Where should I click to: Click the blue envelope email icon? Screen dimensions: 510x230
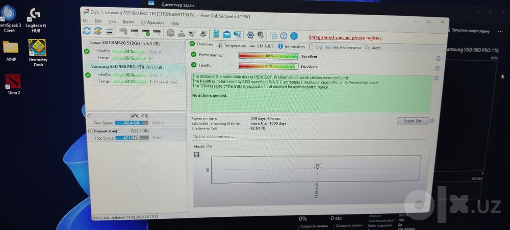tap(227, 34)
